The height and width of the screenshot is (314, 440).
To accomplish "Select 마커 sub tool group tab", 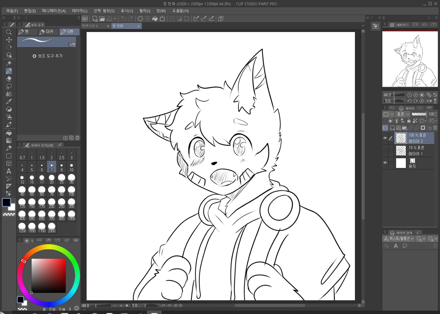I will 49,32.
